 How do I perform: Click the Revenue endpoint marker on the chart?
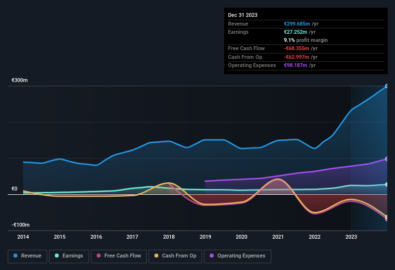(386, 86)
